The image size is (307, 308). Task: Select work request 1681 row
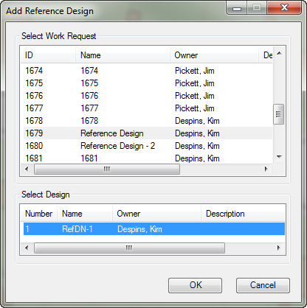coord(148,158)
